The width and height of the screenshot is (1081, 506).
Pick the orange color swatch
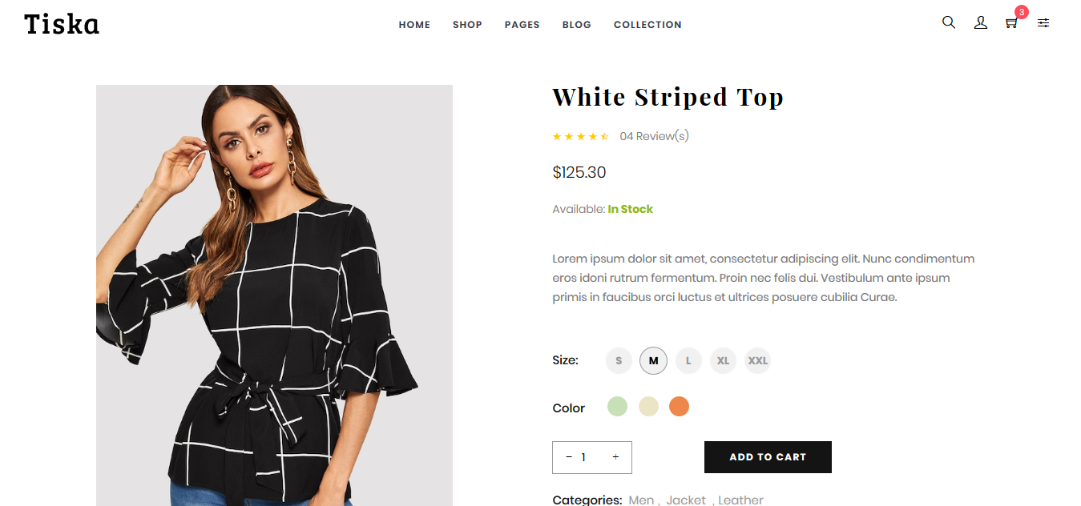click(680, 407)
